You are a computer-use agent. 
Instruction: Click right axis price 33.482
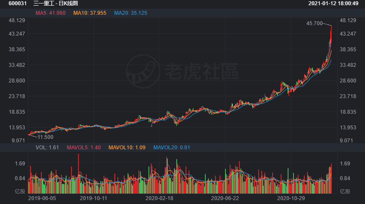click(348, 65)
